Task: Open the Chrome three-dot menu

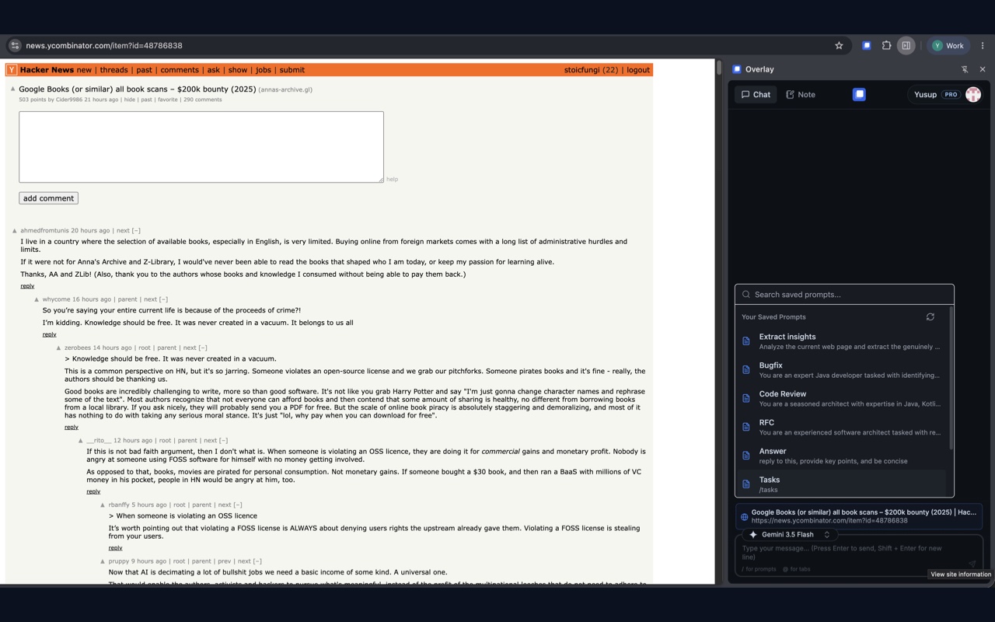Action: coord(983,46)
